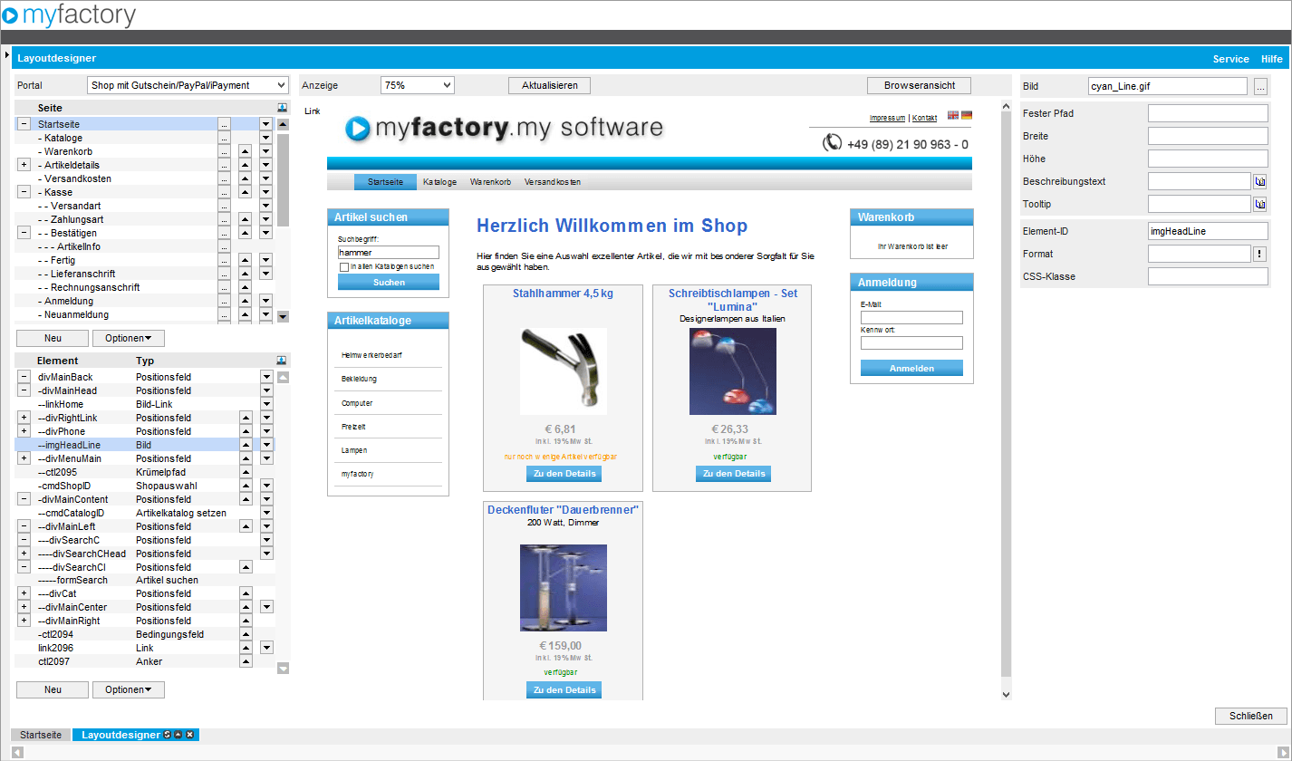This screenshot has width=1292, height=761.
Task: Open the Anzeige zoom dropdown
Action: (x=417, y=85)
